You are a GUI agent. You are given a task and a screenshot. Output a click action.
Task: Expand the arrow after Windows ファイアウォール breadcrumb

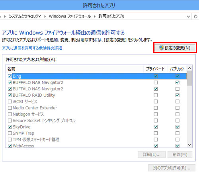(x=95, y=16)
